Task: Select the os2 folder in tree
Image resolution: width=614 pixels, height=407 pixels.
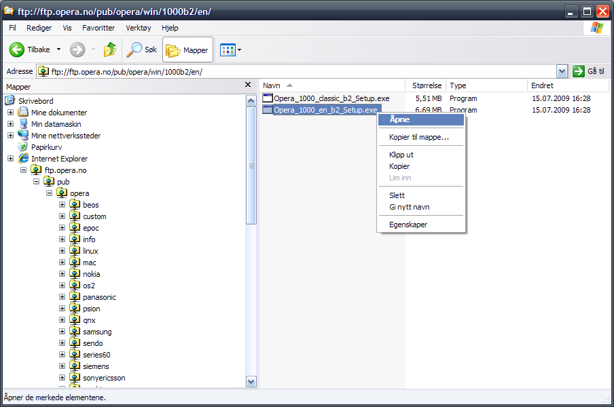Action: click(89, 286)
